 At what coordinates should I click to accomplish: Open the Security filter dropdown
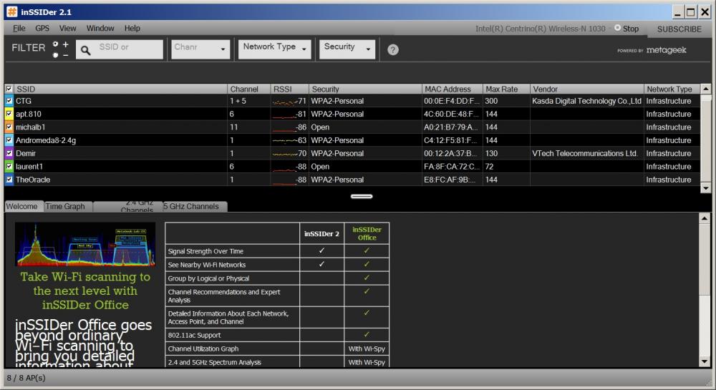pyautogui.click(x=347, y=49)
